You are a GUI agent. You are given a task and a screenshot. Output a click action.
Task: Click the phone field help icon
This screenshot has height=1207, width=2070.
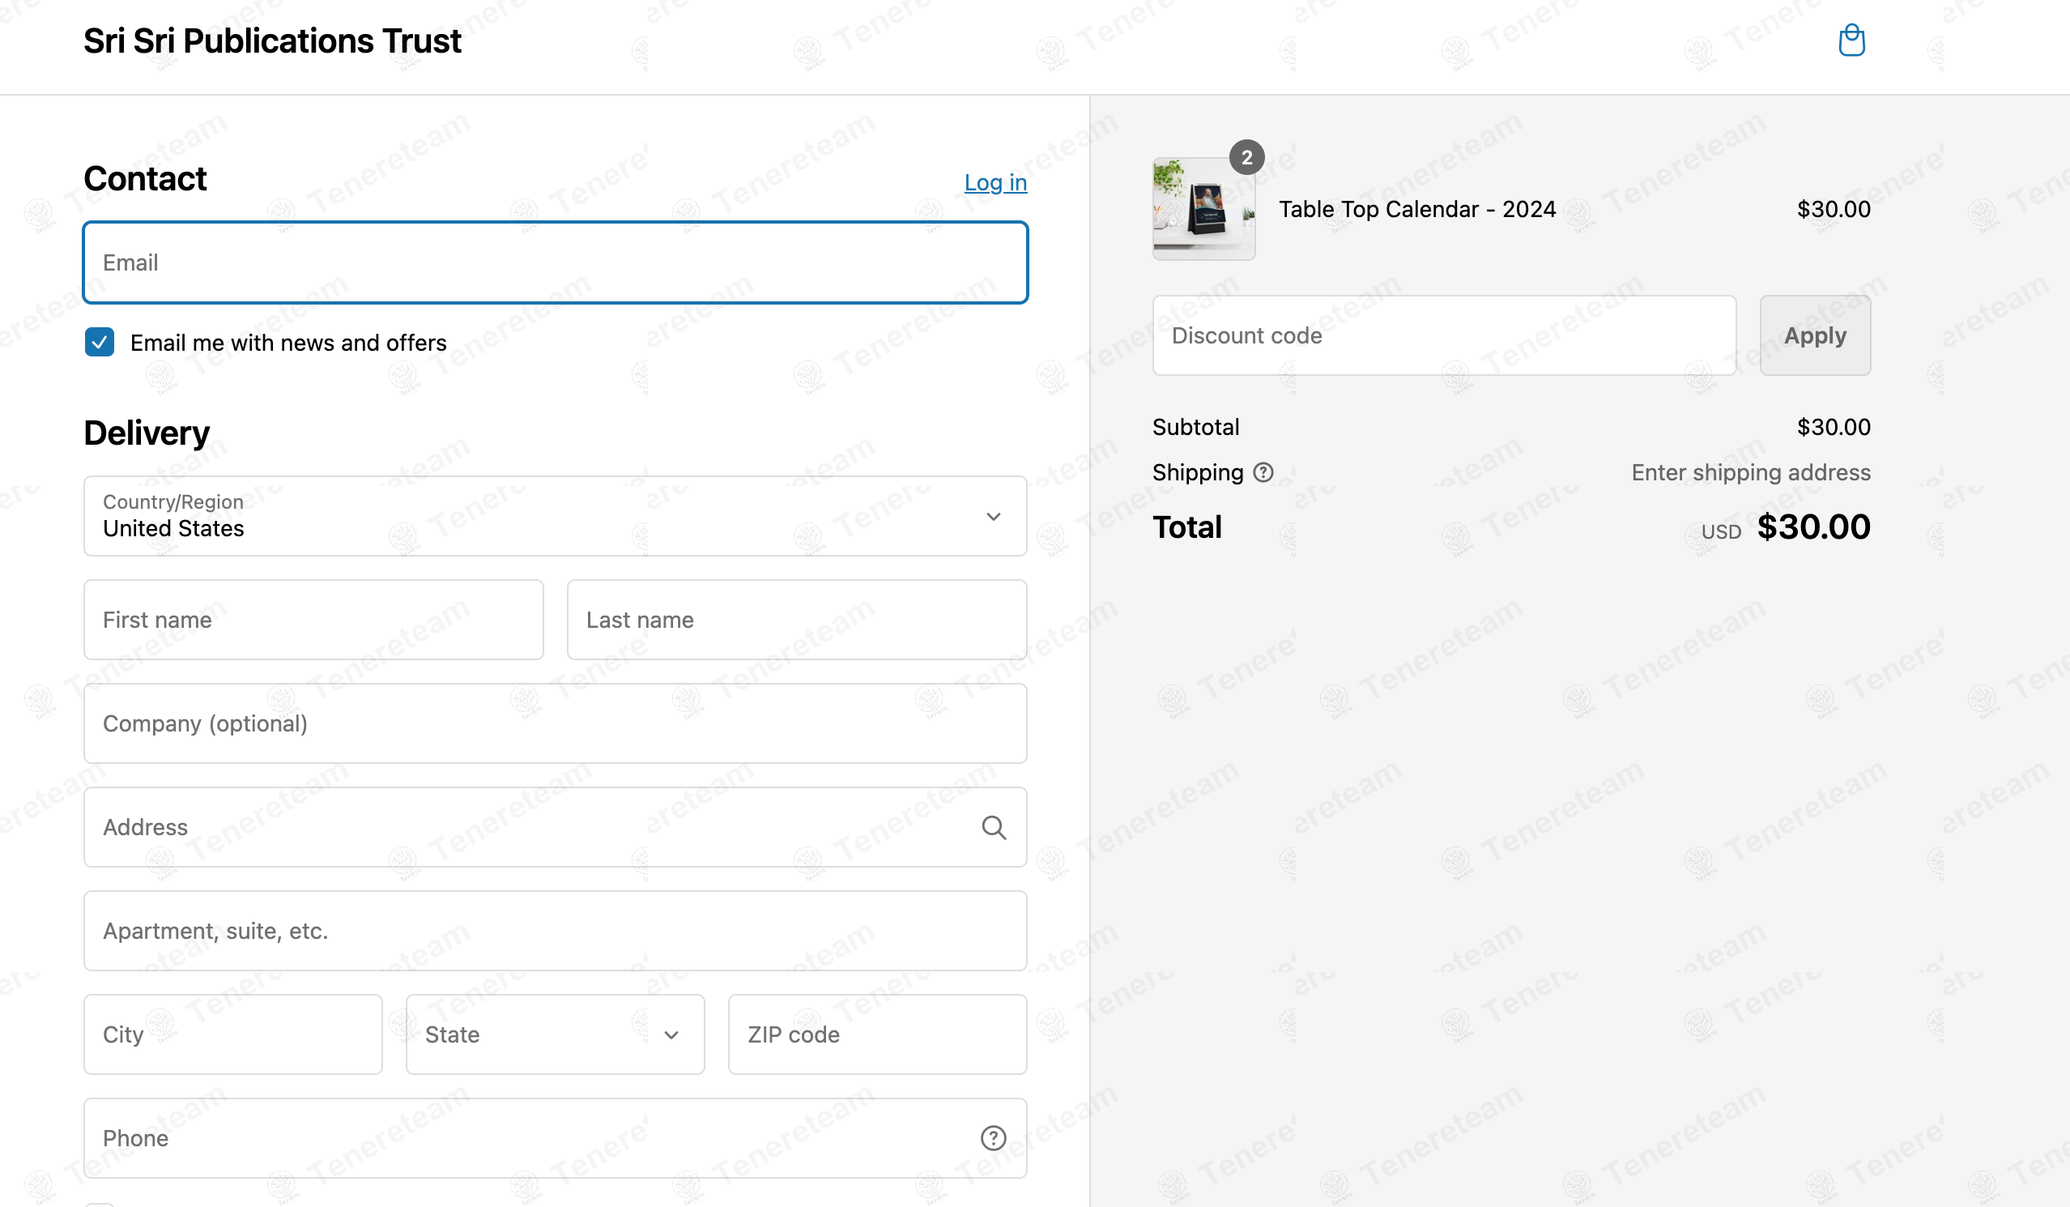coord(993,1138)
